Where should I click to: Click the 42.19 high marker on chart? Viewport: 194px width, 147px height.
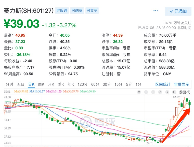pos(176,97)
